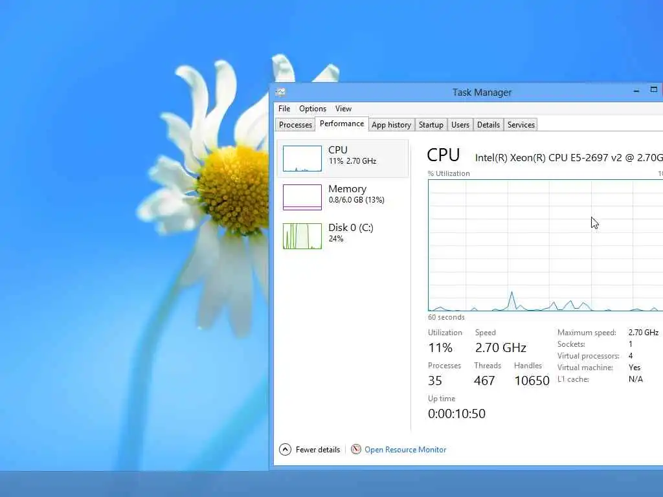This screenshot has height=497, width=663.
Task: Open the Startup tab
Action: click(431, 125)
